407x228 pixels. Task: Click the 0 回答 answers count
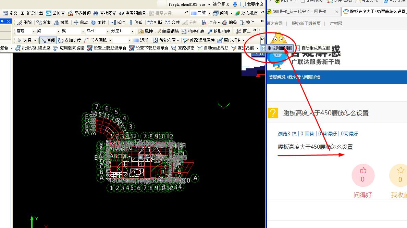pyautogui.click(x=307, y=134)
